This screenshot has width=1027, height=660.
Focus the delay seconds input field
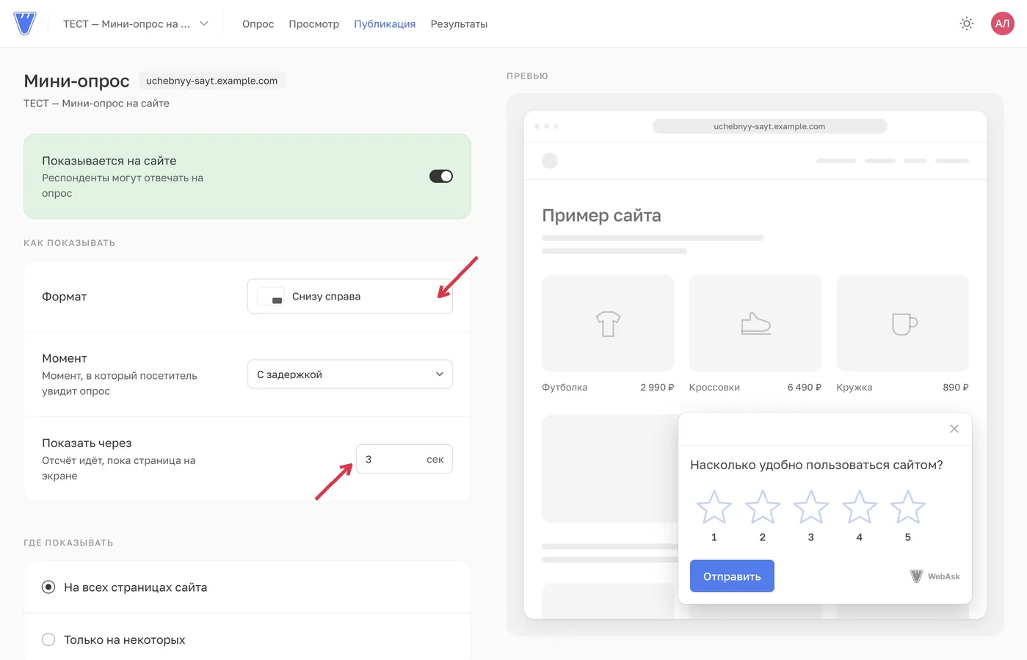pos(404,460)
